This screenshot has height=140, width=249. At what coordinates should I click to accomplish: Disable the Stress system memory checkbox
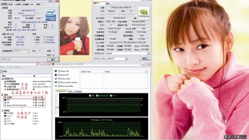[59, 82]
